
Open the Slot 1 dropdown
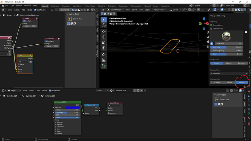103,90
